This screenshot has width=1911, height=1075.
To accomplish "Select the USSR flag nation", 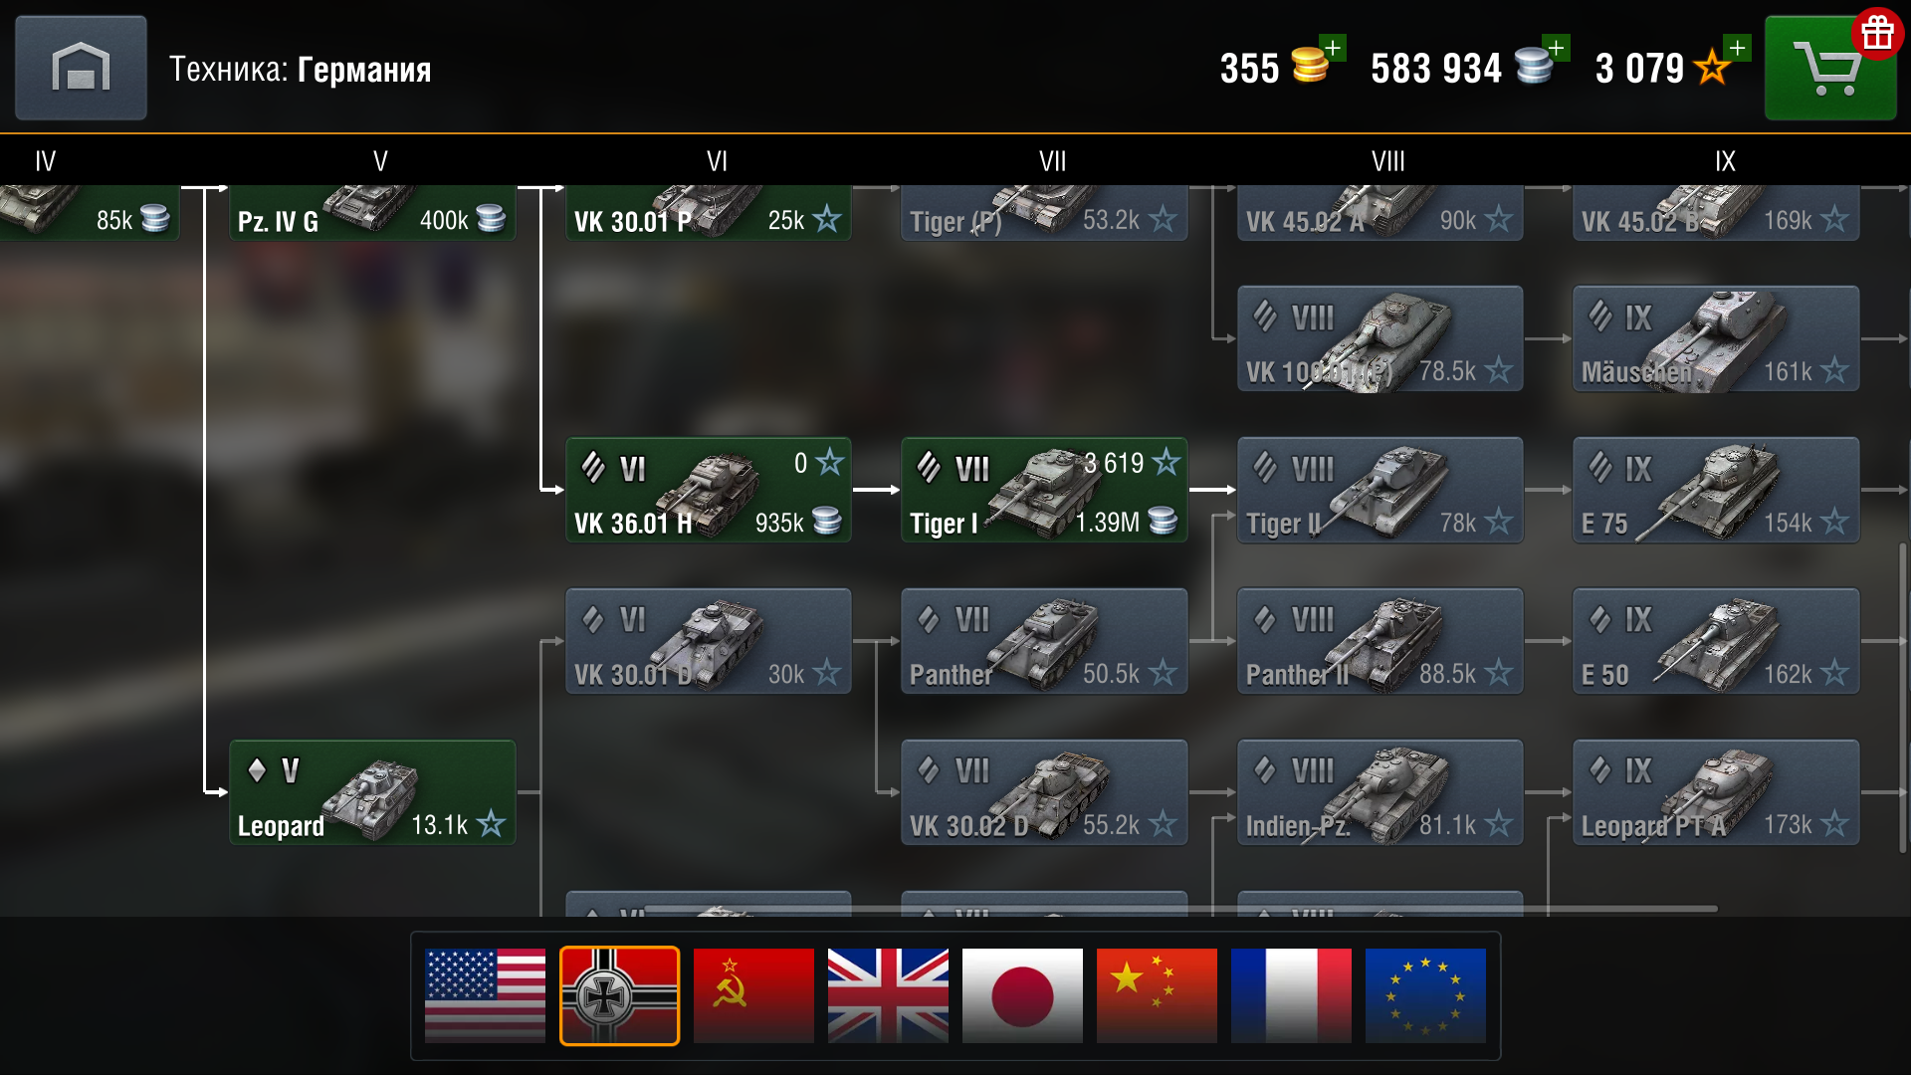I will (753, 995).
